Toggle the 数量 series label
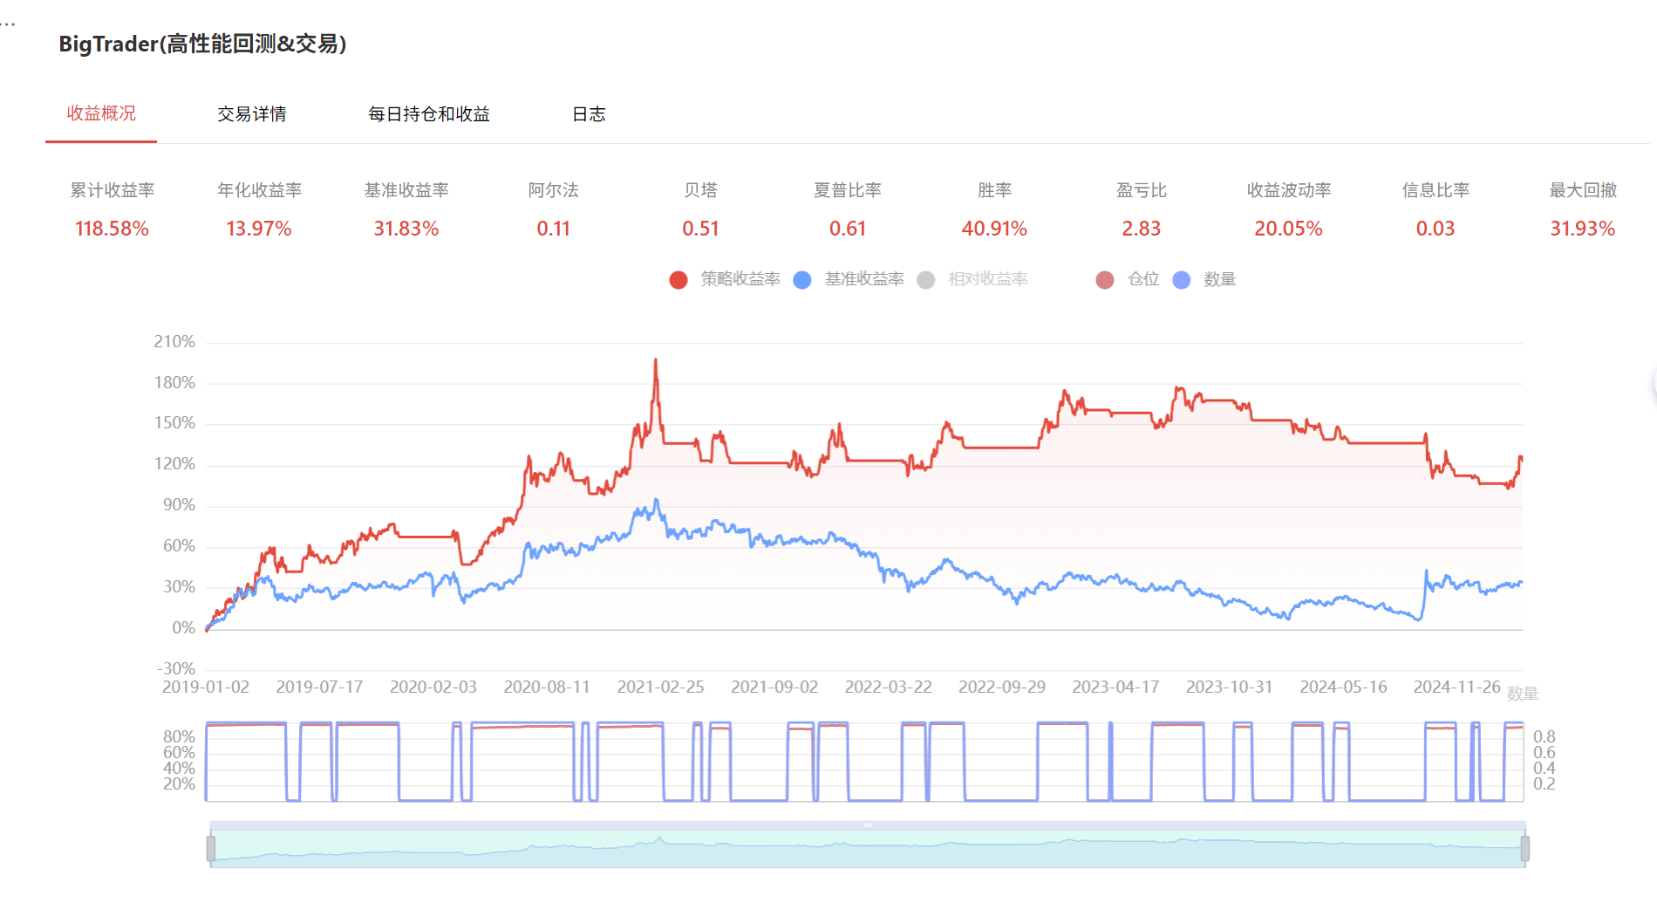 point(1219,279)
